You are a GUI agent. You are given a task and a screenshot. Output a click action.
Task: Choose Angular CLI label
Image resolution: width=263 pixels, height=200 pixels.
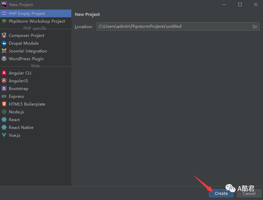pos(20,73)
